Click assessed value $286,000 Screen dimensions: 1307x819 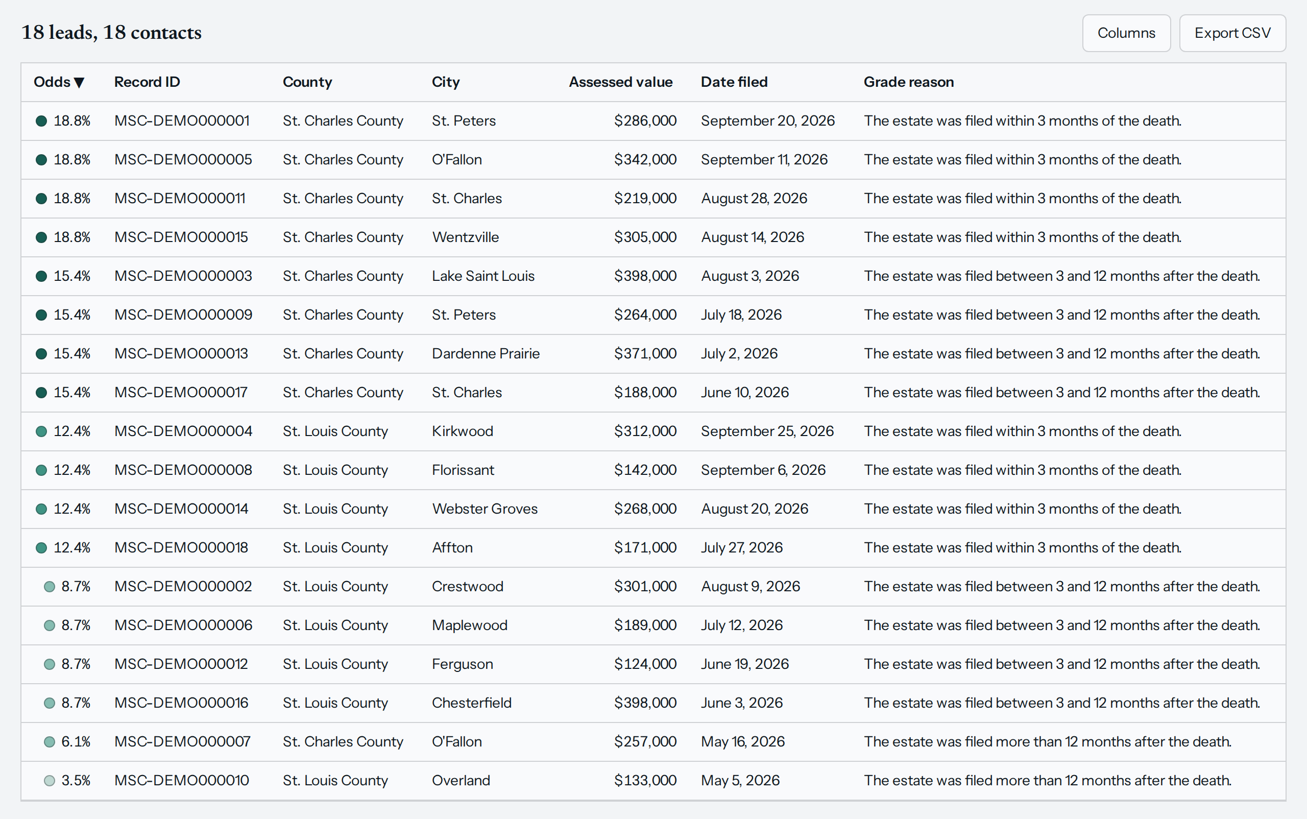(645, 121)
